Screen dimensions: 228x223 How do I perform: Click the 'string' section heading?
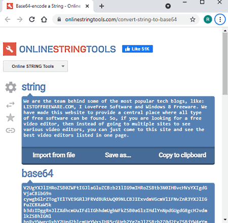click(33, 87)
